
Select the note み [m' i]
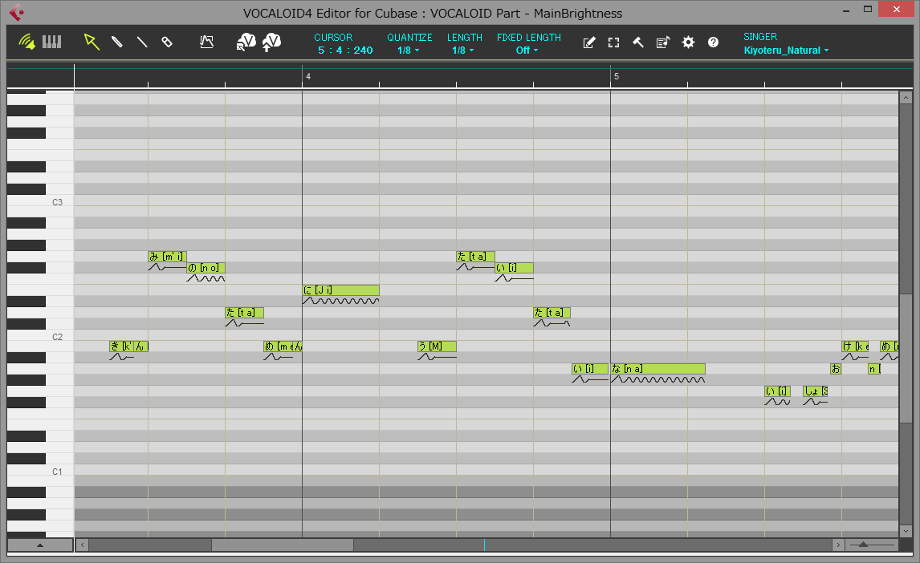coord(167,257)
